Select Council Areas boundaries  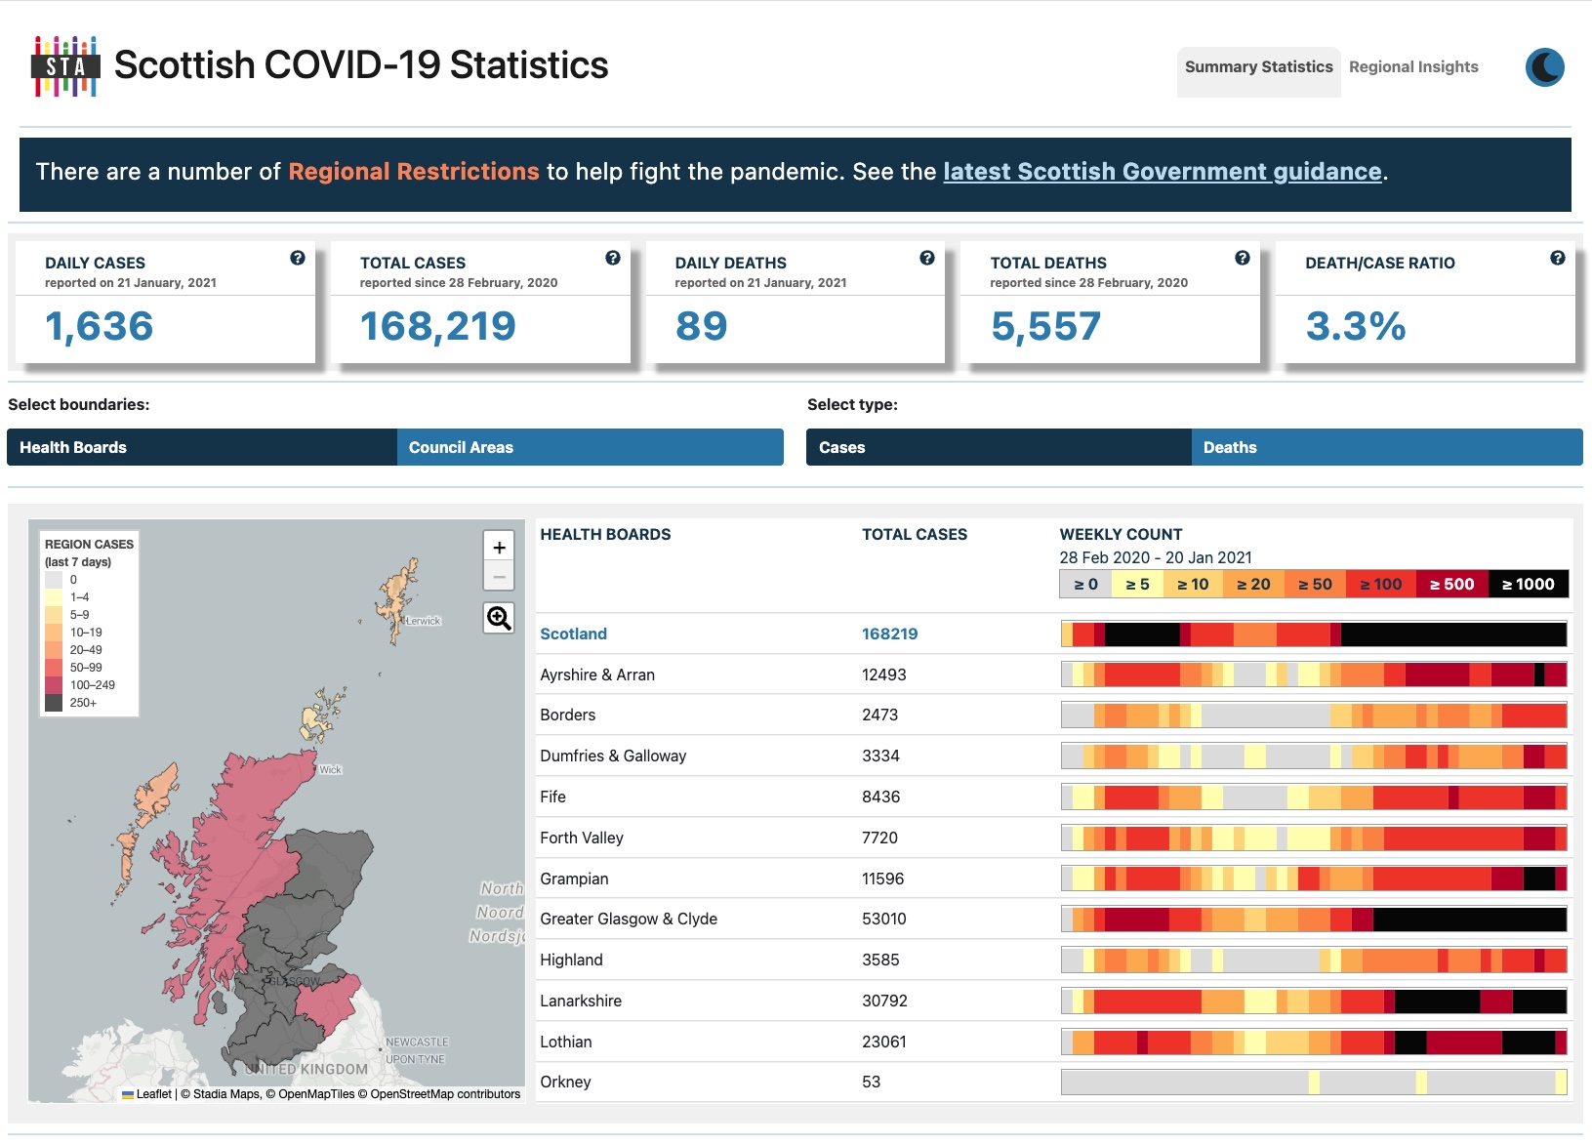tap(590, 447)
